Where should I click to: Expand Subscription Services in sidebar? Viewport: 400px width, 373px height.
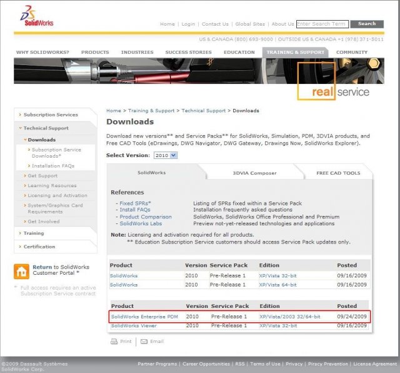(x=51, y=115)
